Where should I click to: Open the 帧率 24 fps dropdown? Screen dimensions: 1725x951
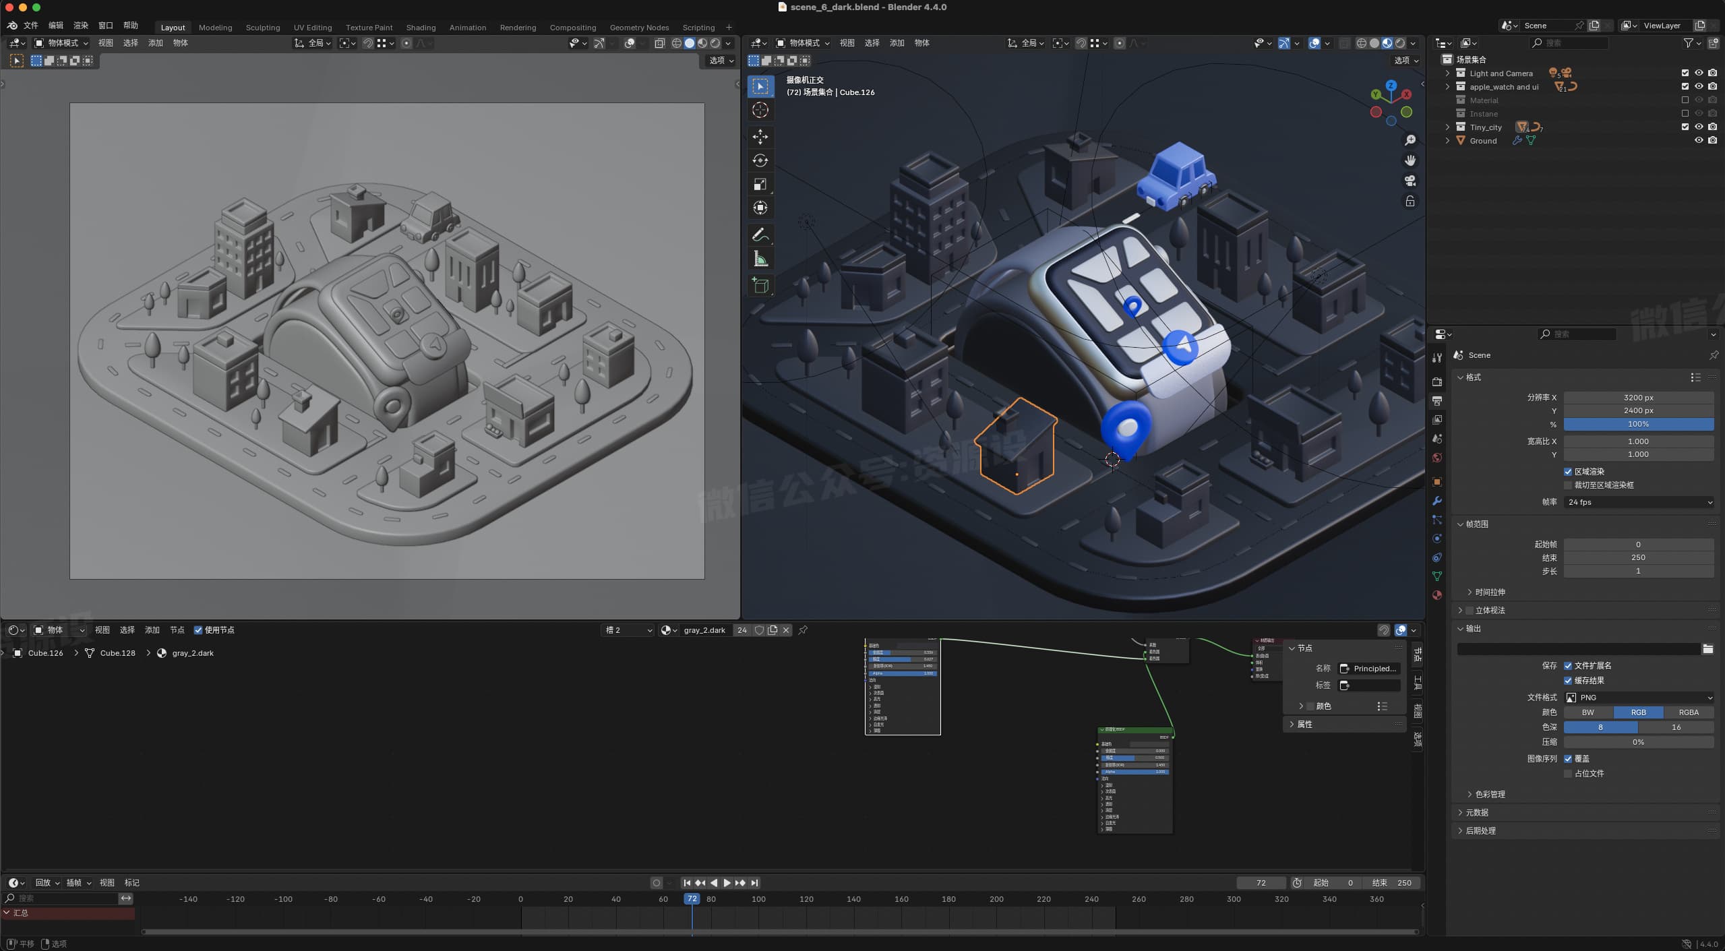(x=1638, y=502)
